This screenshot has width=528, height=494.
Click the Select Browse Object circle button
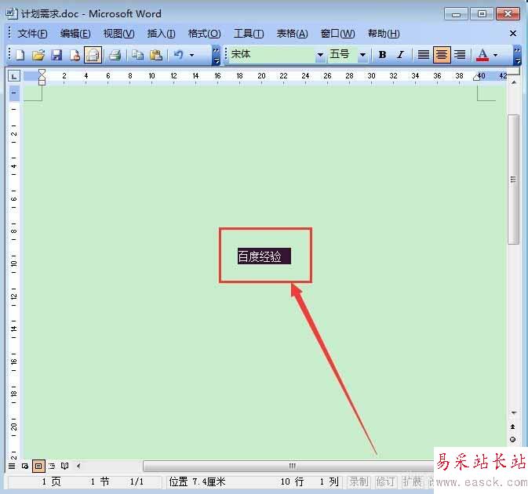click(x=513, y=439)
